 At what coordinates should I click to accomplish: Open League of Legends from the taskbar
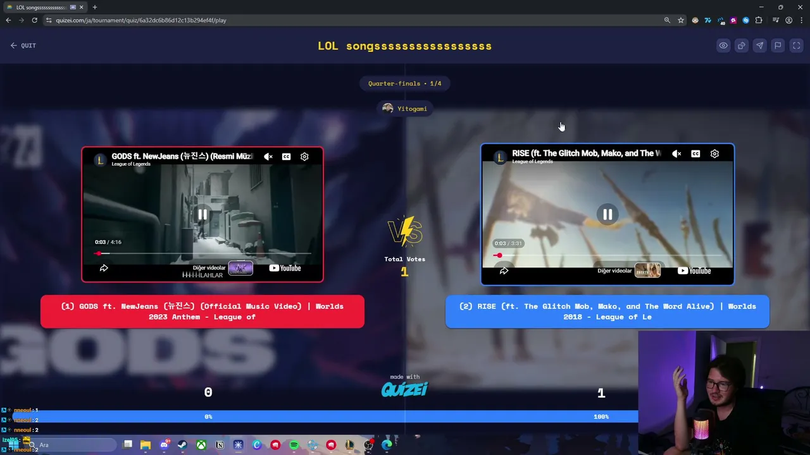(349, 445)
